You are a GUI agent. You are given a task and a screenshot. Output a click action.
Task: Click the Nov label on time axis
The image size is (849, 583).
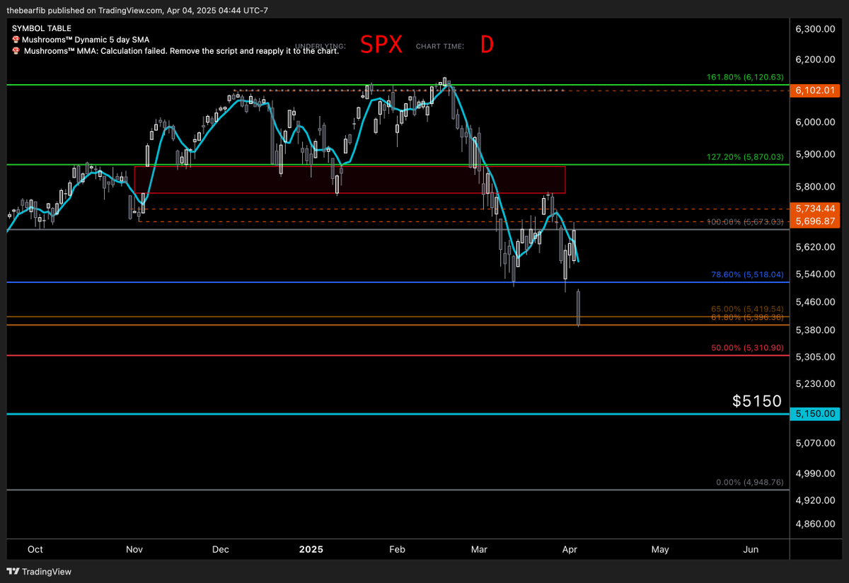[134, 549]
